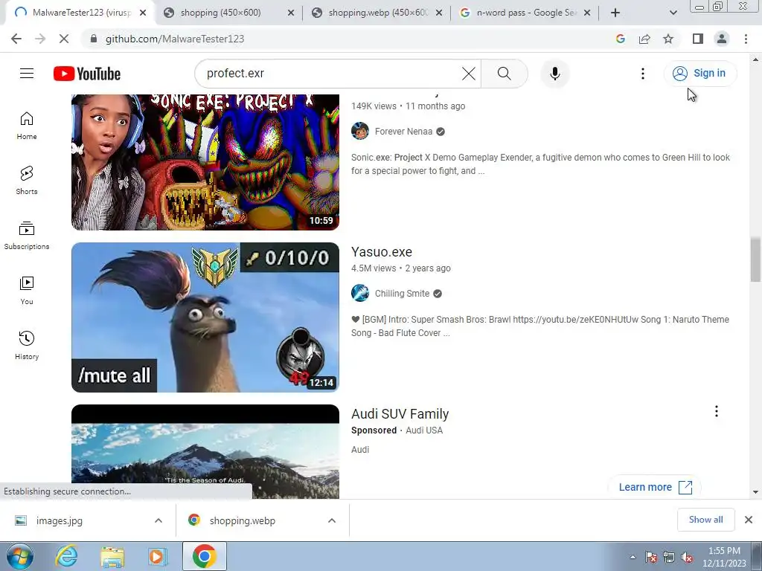
Task: Open the Yasuo.exe video thumbnail
Action: coord(205,317)
